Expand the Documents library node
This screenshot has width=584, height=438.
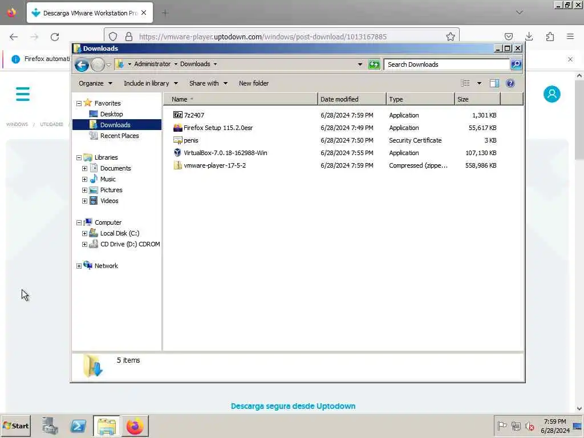[x=84, y=168]
